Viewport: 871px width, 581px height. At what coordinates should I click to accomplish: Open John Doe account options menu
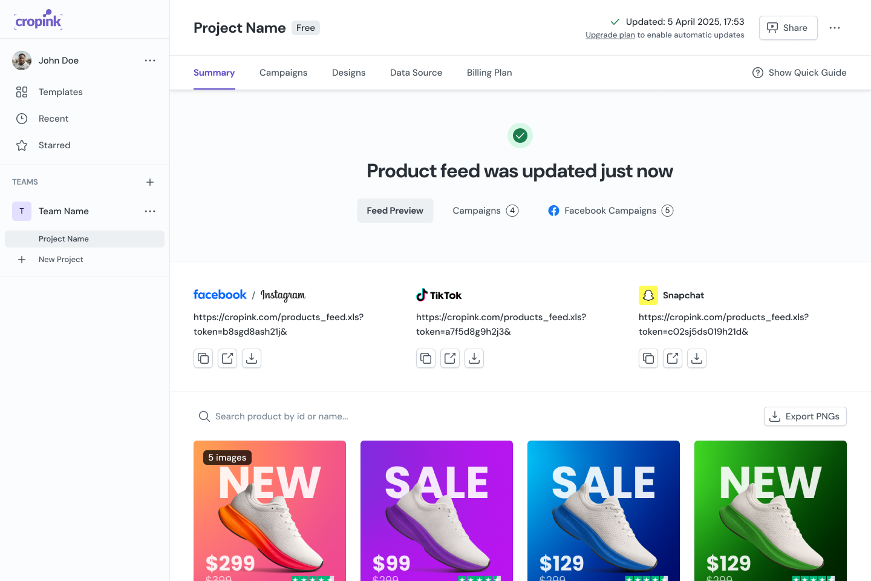(150, 61)
